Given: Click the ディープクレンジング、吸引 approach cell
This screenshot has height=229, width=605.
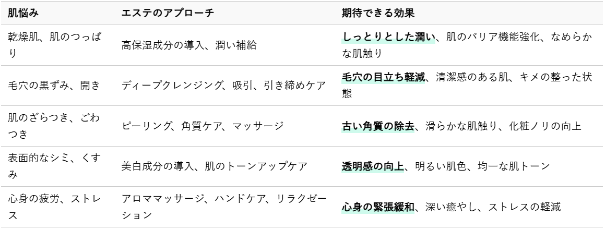Looking at the screenshot, I should click(x=224, y=86).
